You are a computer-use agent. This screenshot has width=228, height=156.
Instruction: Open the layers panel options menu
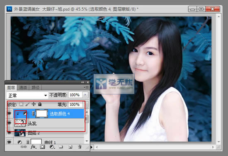(86, 87)
